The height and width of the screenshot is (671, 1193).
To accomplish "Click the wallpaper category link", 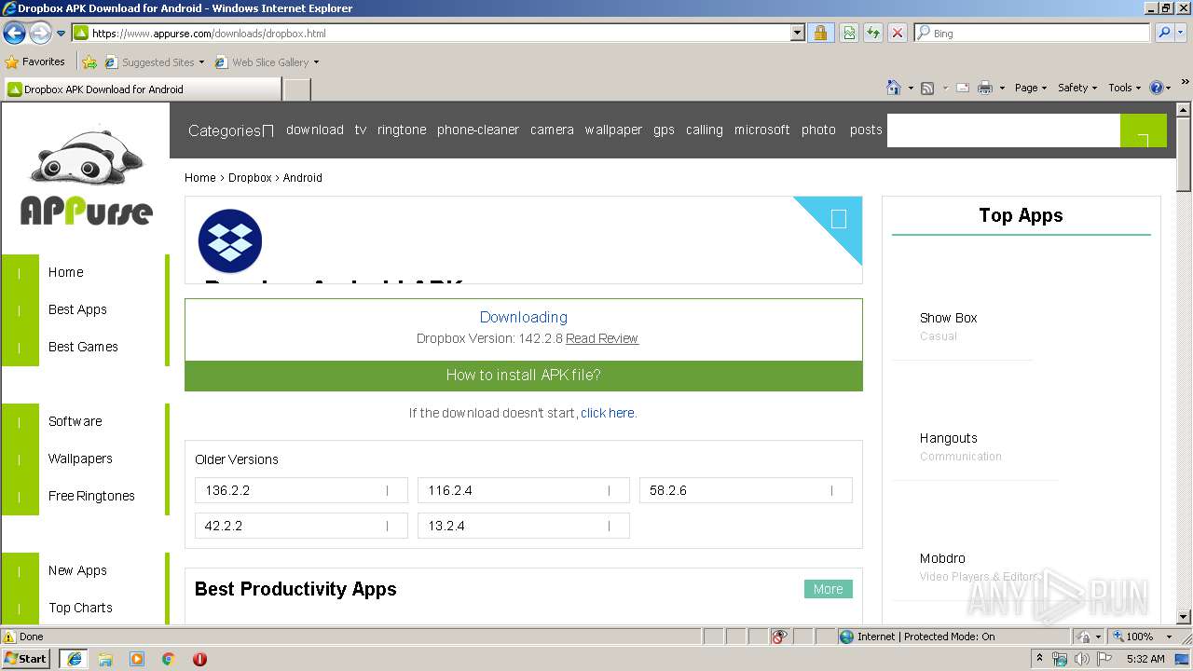I will 613,130.
